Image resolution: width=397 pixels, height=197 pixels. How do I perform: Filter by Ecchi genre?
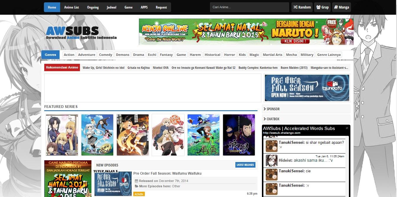(x=152, y=55)
